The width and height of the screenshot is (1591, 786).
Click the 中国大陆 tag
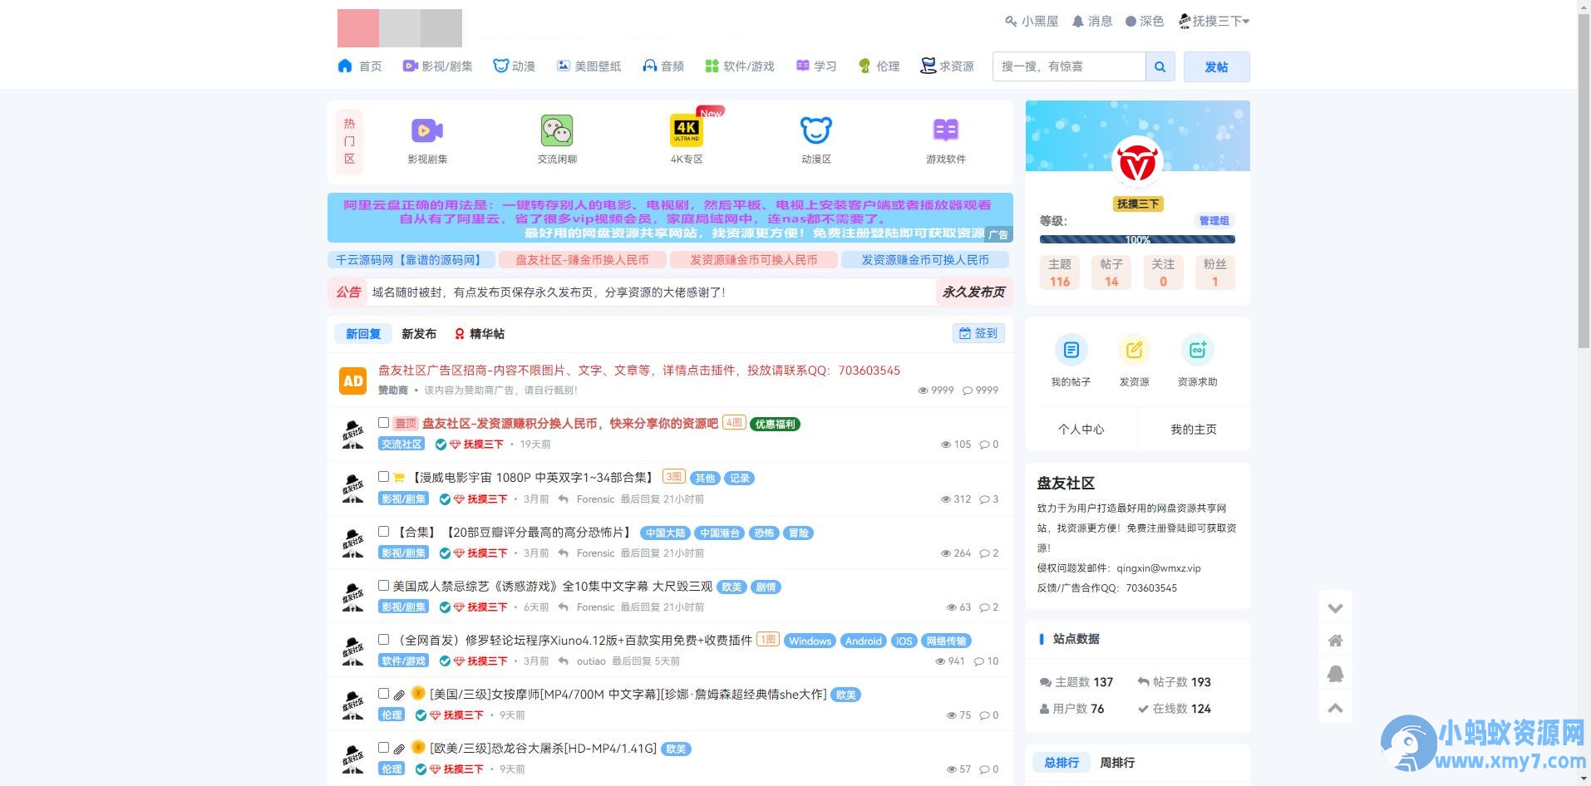[666, 533]
